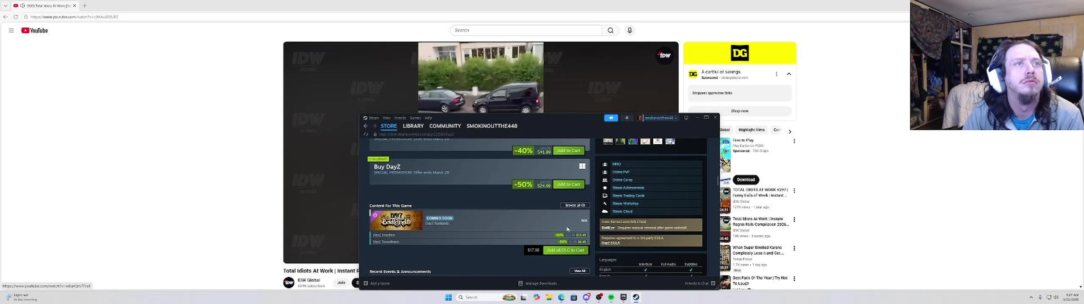Start YouTube voice search microphone

[x=630, y=30]
